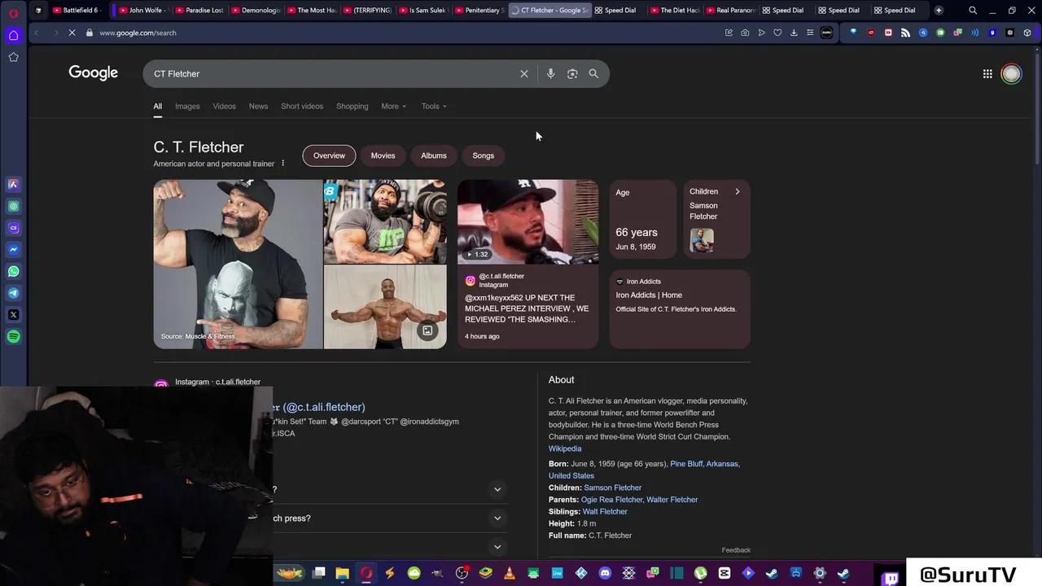Go to Opera home in sidebar
Screen dimensions: 1042x586
[14, 35]
